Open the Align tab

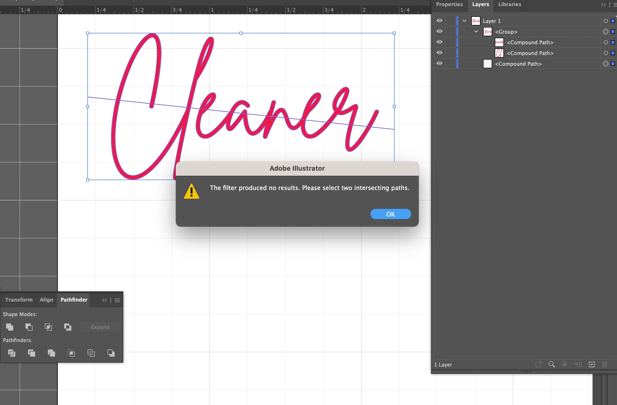pyautogui.click(x=46, y=300)
